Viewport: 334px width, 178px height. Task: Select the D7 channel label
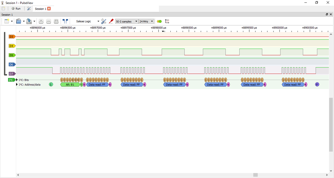(12, 74)
